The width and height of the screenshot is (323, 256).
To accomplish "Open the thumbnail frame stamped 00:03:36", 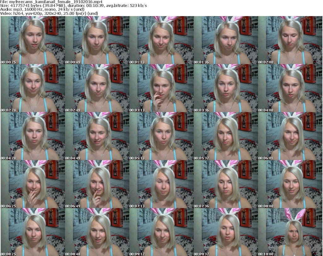I will pyautogui.click(x=226, y=88).
